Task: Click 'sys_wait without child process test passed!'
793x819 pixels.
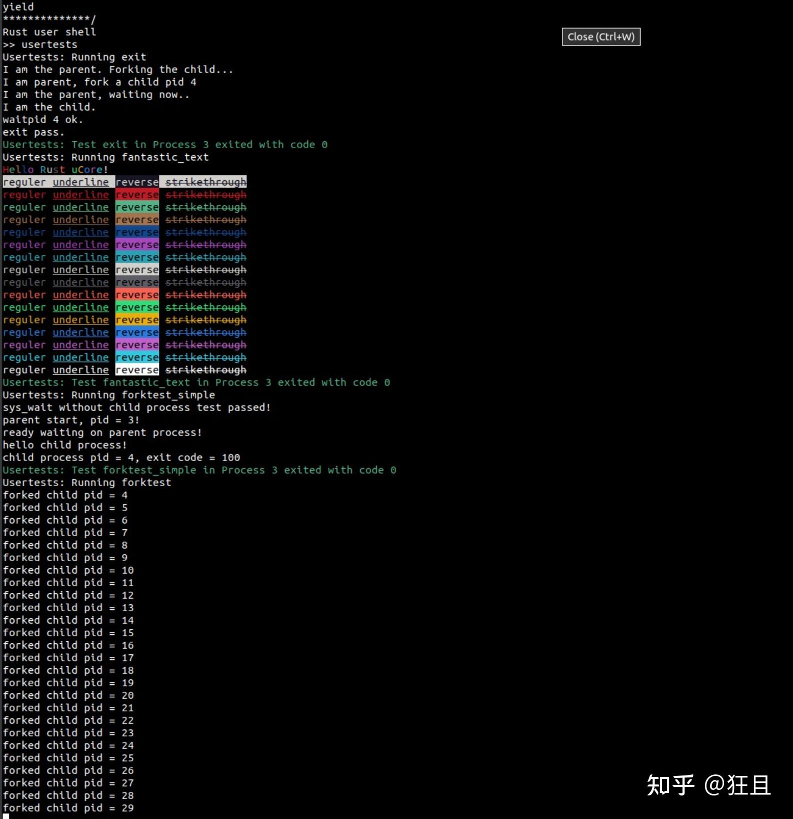Action: click(136, 407)
